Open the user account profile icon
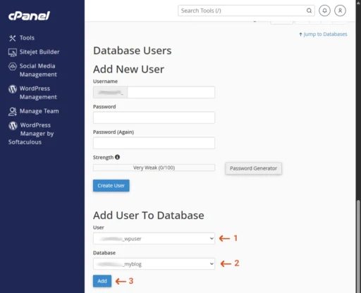This screenshot has width=361, height=293. pos(340,11)
